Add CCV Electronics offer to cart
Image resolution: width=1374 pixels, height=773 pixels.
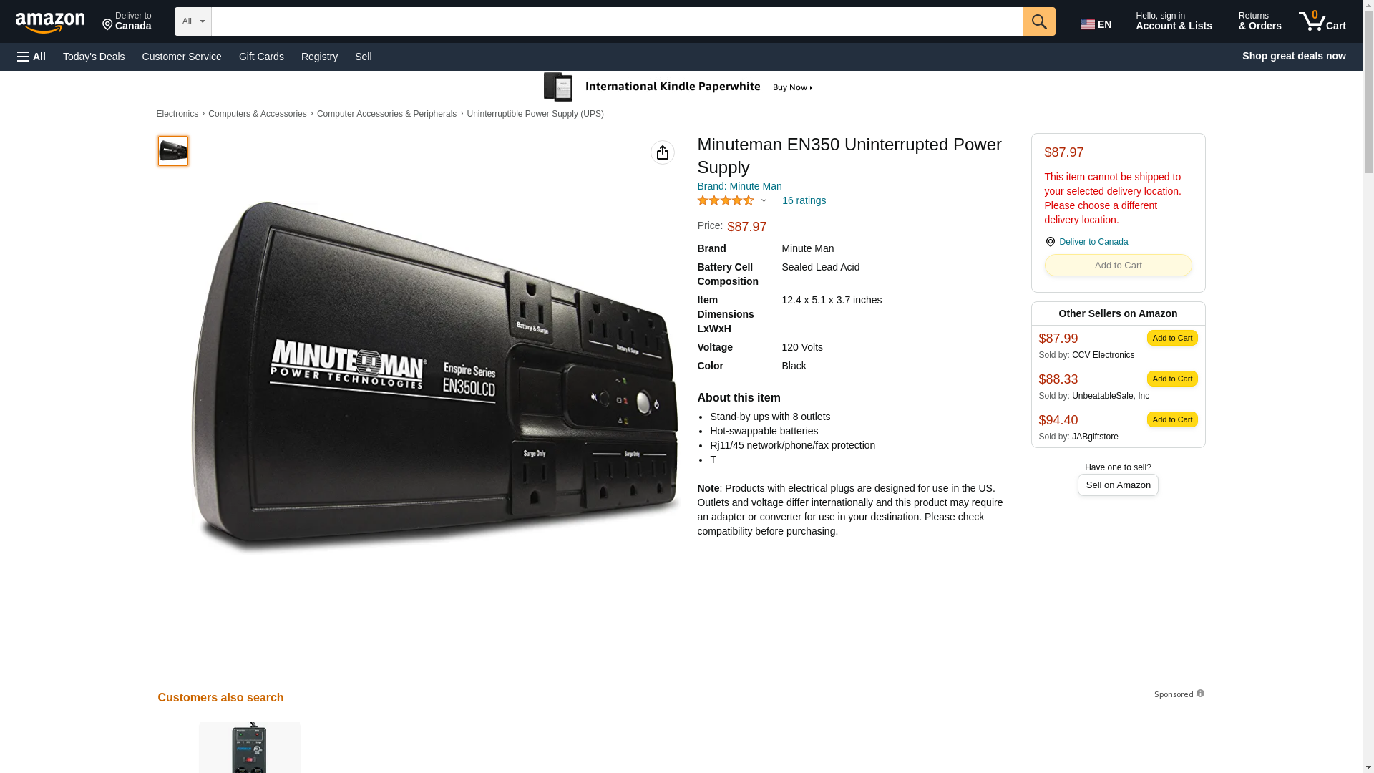pyautogui.click(x=1171, y=338)
